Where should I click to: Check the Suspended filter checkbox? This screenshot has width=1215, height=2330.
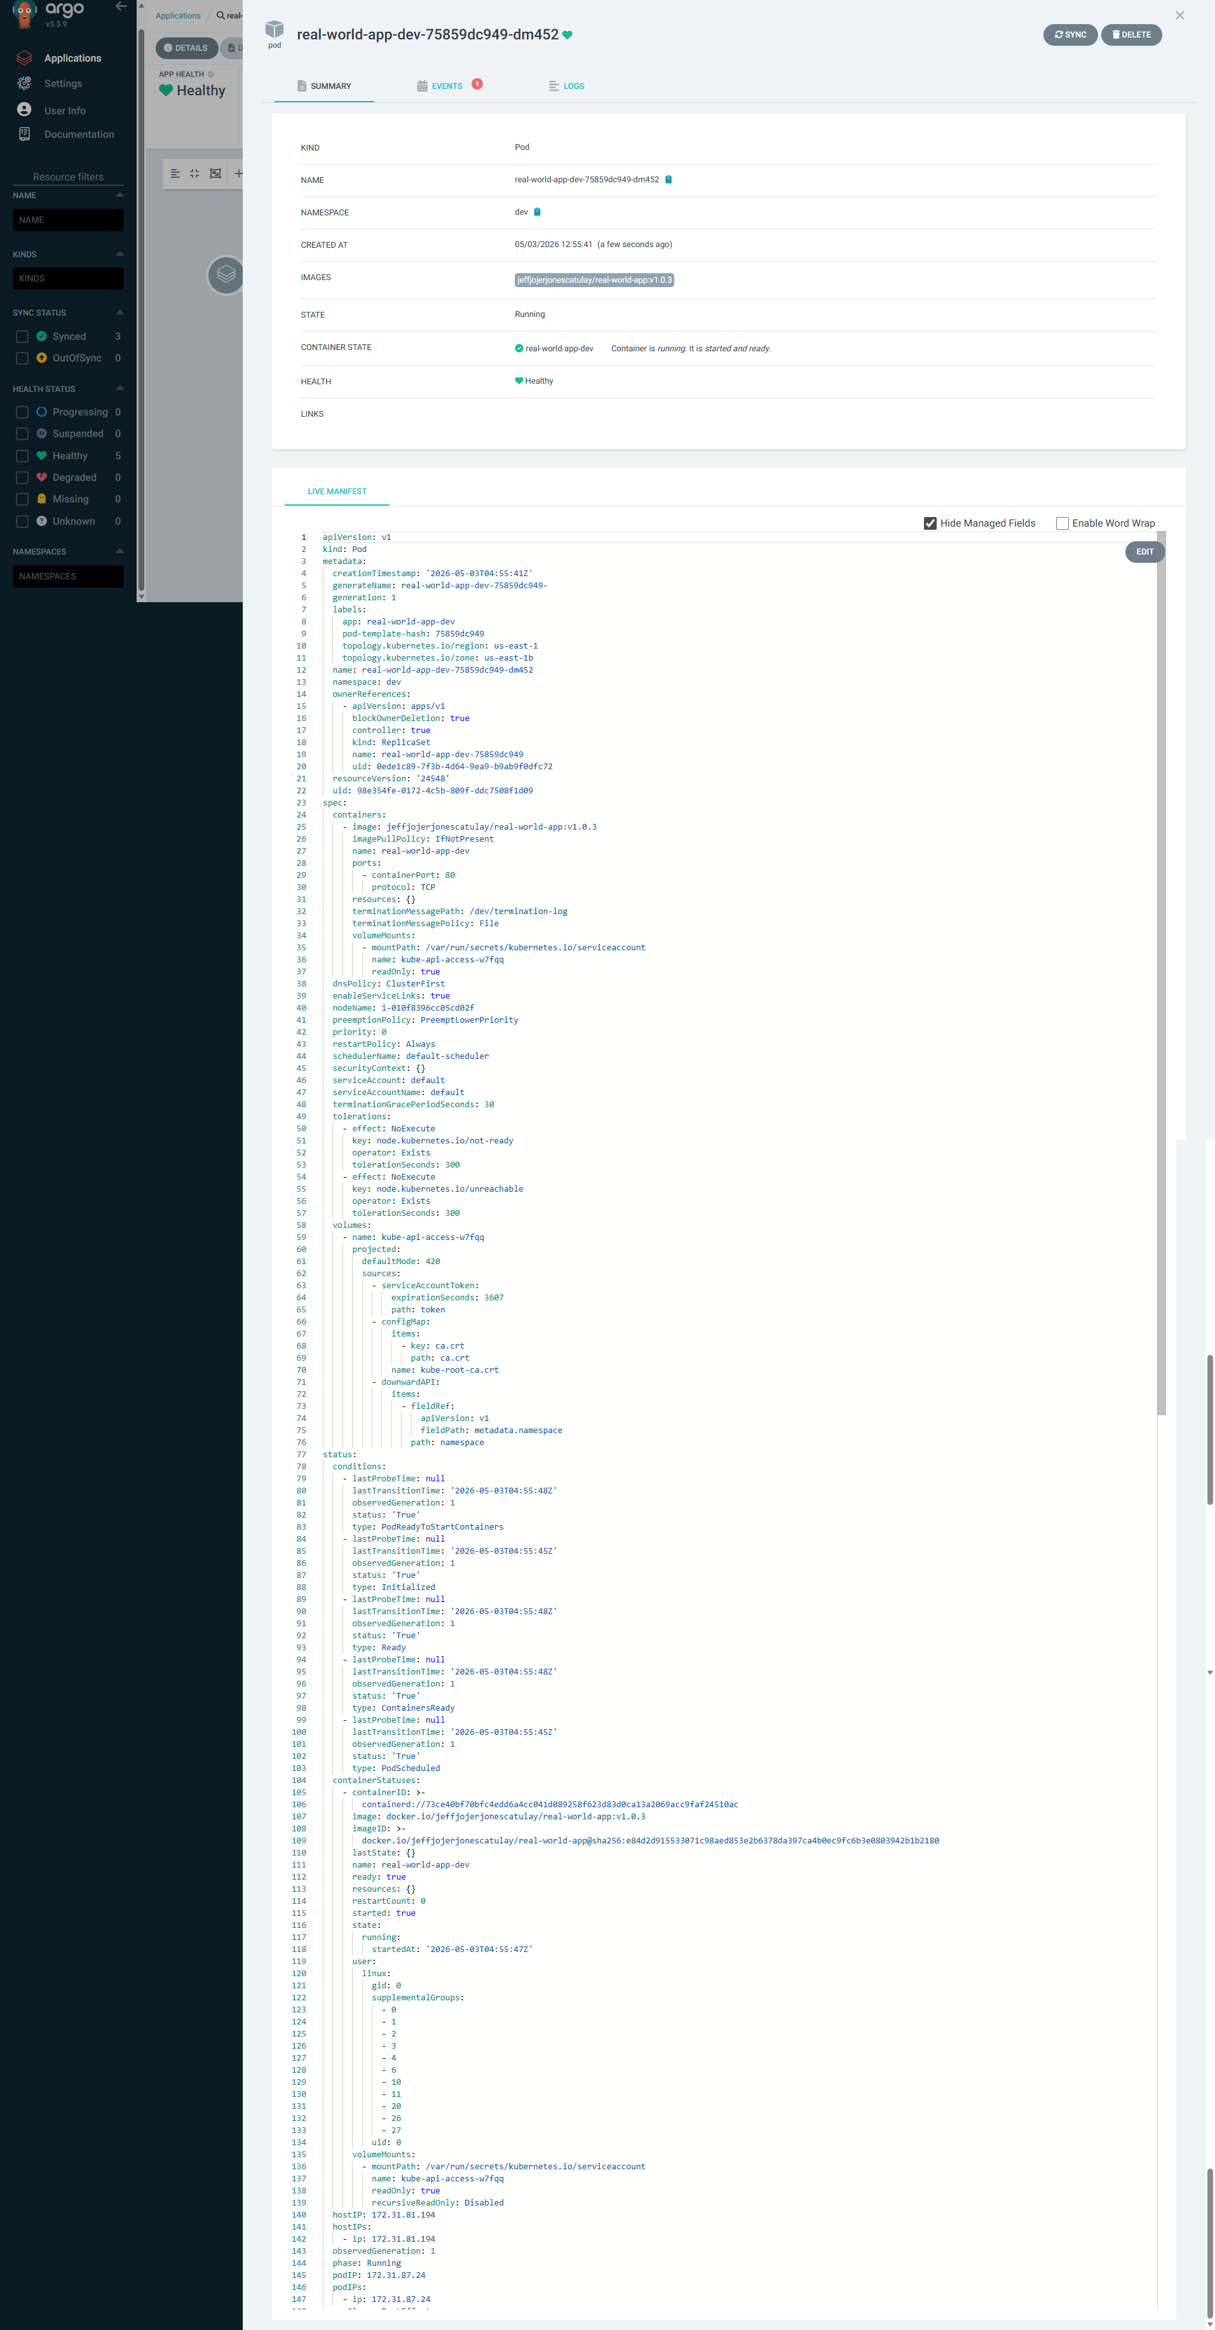point(23,434)
